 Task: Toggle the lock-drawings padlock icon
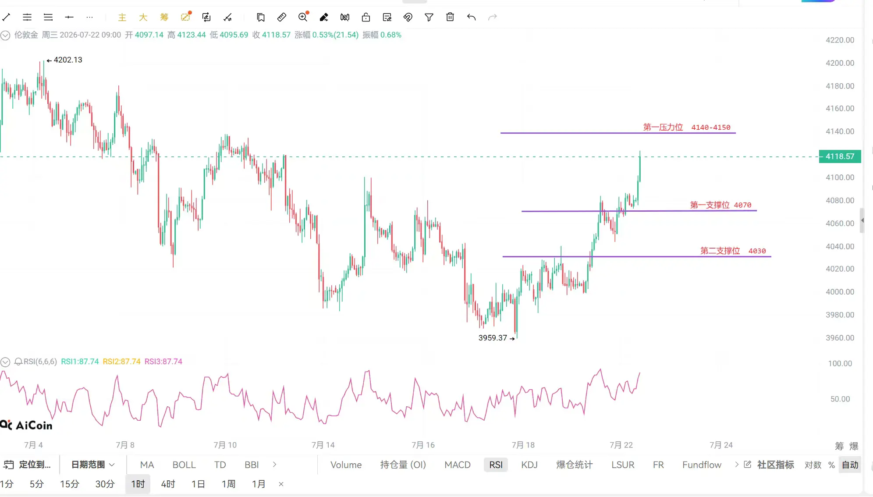coord(366,17)
